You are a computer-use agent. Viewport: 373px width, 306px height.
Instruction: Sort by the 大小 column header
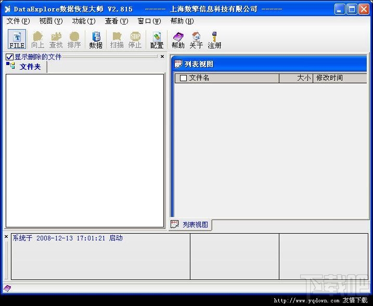(296, 78)
